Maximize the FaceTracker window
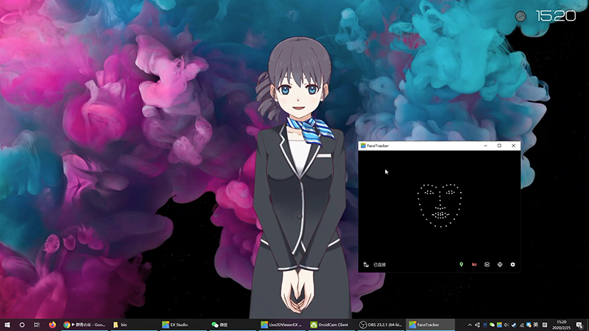 [500, 146]
